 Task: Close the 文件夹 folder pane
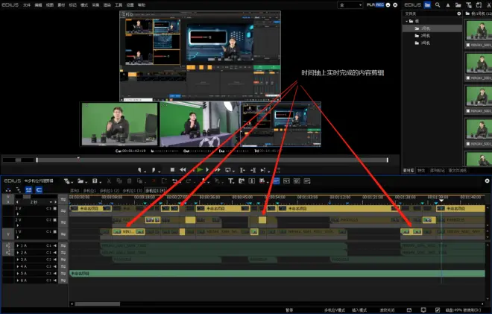pos(459,13)
